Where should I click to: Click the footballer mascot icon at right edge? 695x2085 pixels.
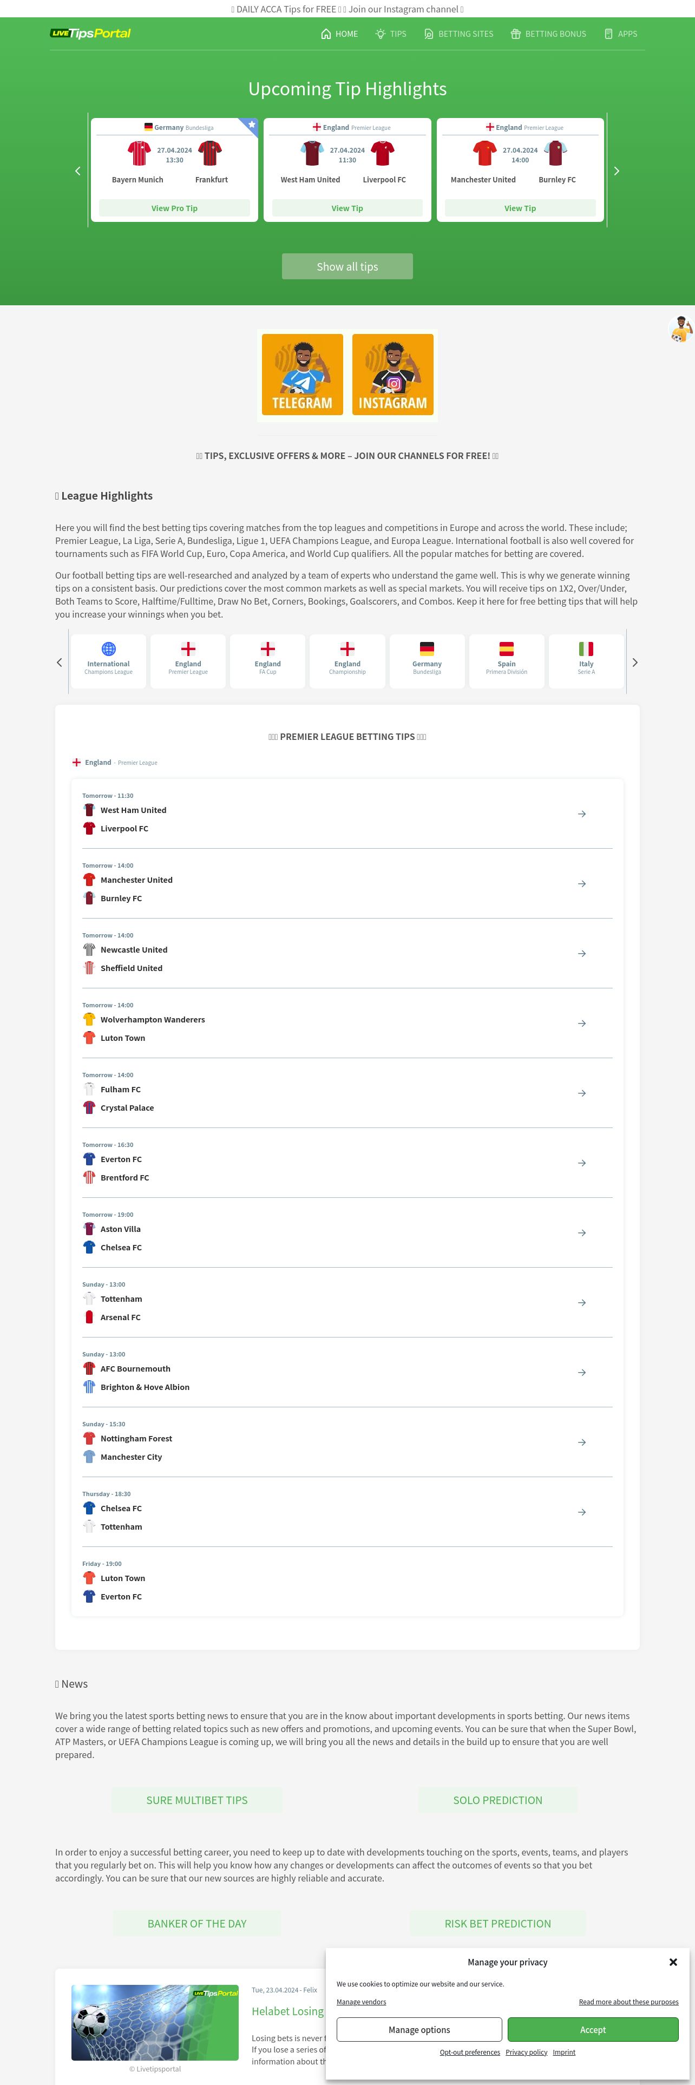pos(681,330)
